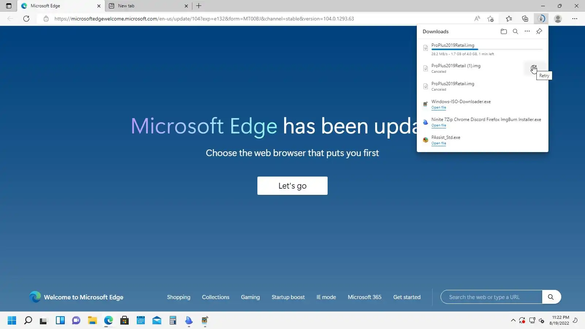This screenshot has height=329, width=585.
Task: Click the active ProPlus2019Retail.img download progress bar
Action: click(487, 49)
